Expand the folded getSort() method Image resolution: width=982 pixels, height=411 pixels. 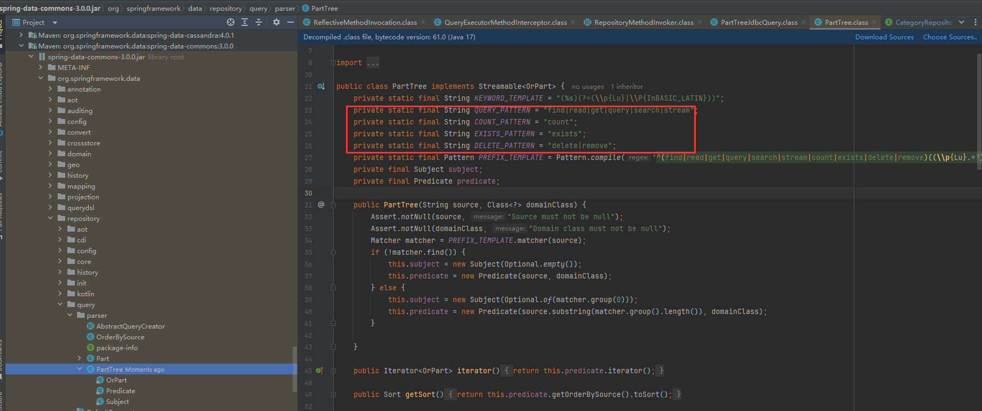pos(333,394)
